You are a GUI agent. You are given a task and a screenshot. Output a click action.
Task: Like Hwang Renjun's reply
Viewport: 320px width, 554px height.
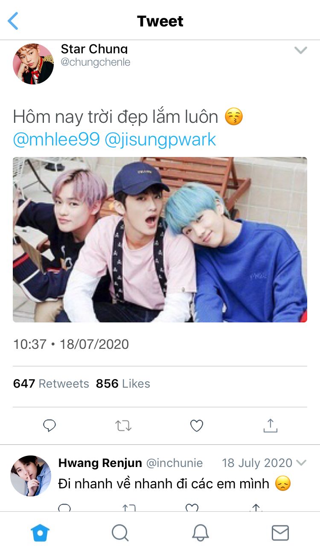pyautogui.click(x=192, y=508)
